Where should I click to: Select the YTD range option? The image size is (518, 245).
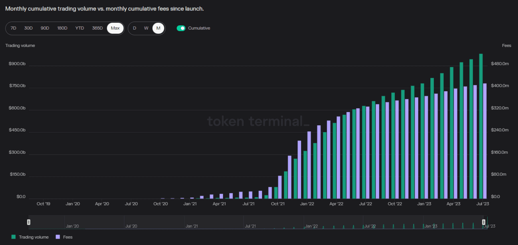point(80,28)
